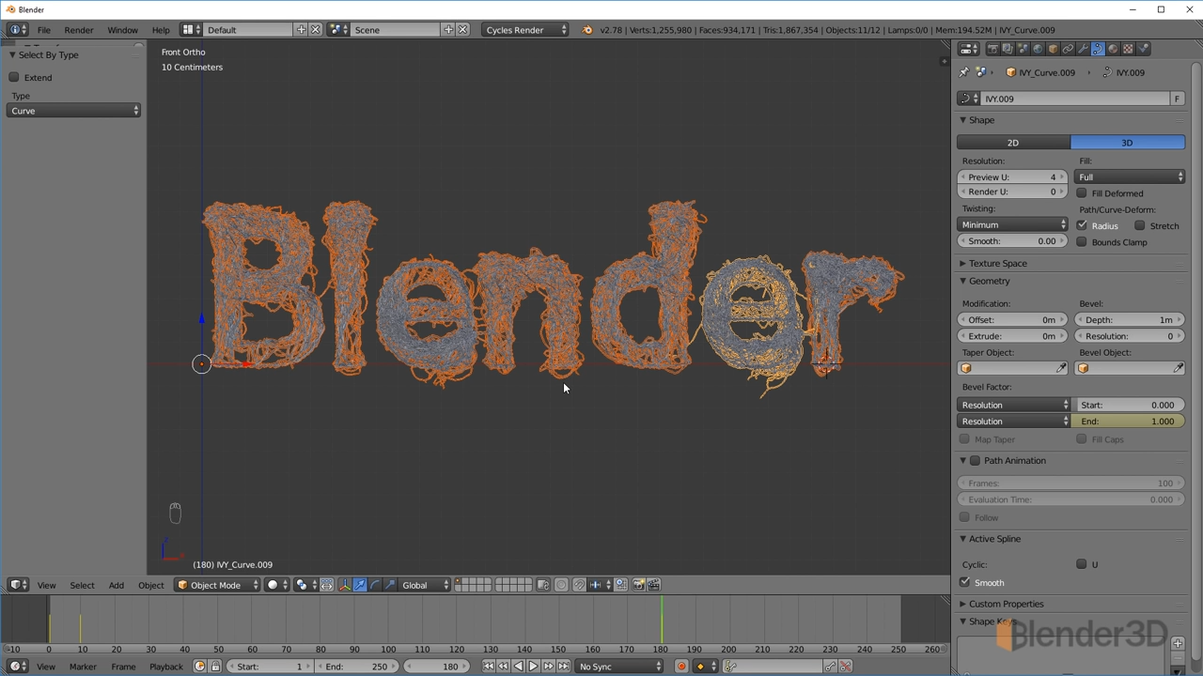Screen dimensions: 1203x676
Task: Adjust the Bevel Factor Start slider
Action: click(x=1130, y=405)
